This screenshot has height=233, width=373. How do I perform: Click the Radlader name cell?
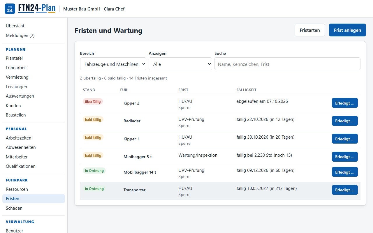(x=132, y=121)
